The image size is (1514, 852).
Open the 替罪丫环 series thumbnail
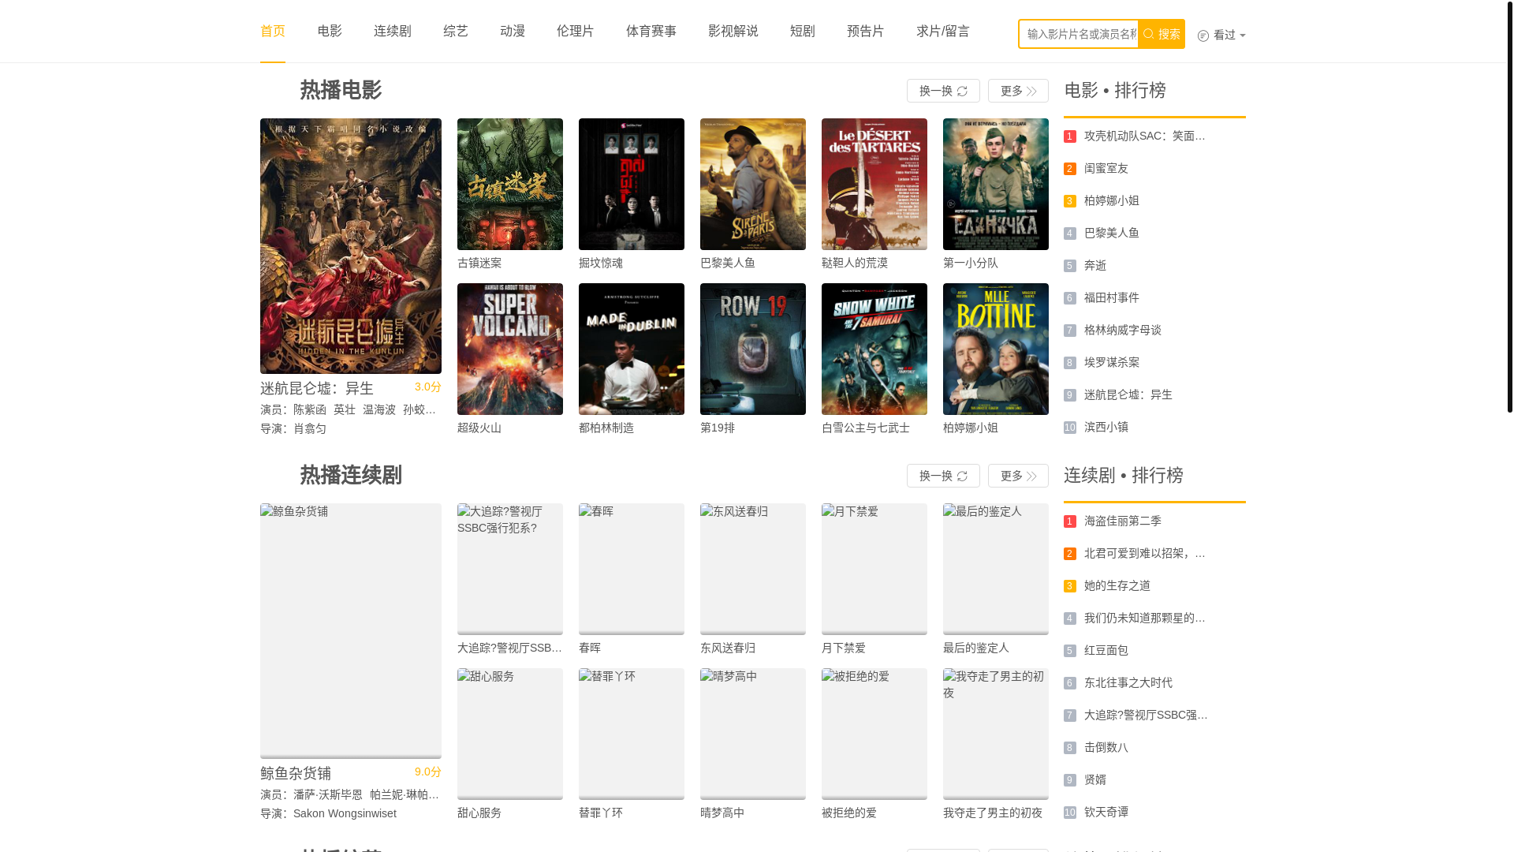click(632, 734)
